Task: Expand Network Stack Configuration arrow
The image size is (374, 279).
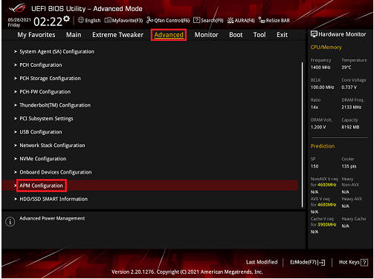Action: [x=16, y=145]
